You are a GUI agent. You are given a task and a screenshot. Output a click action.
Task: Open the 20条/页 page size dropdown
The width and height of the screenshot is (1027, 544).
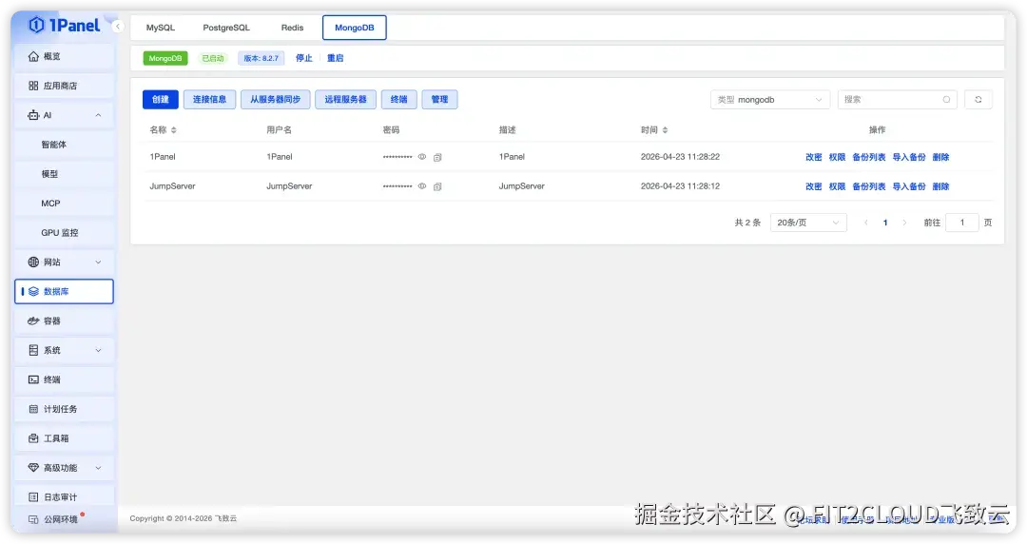[x=808, y=223]
